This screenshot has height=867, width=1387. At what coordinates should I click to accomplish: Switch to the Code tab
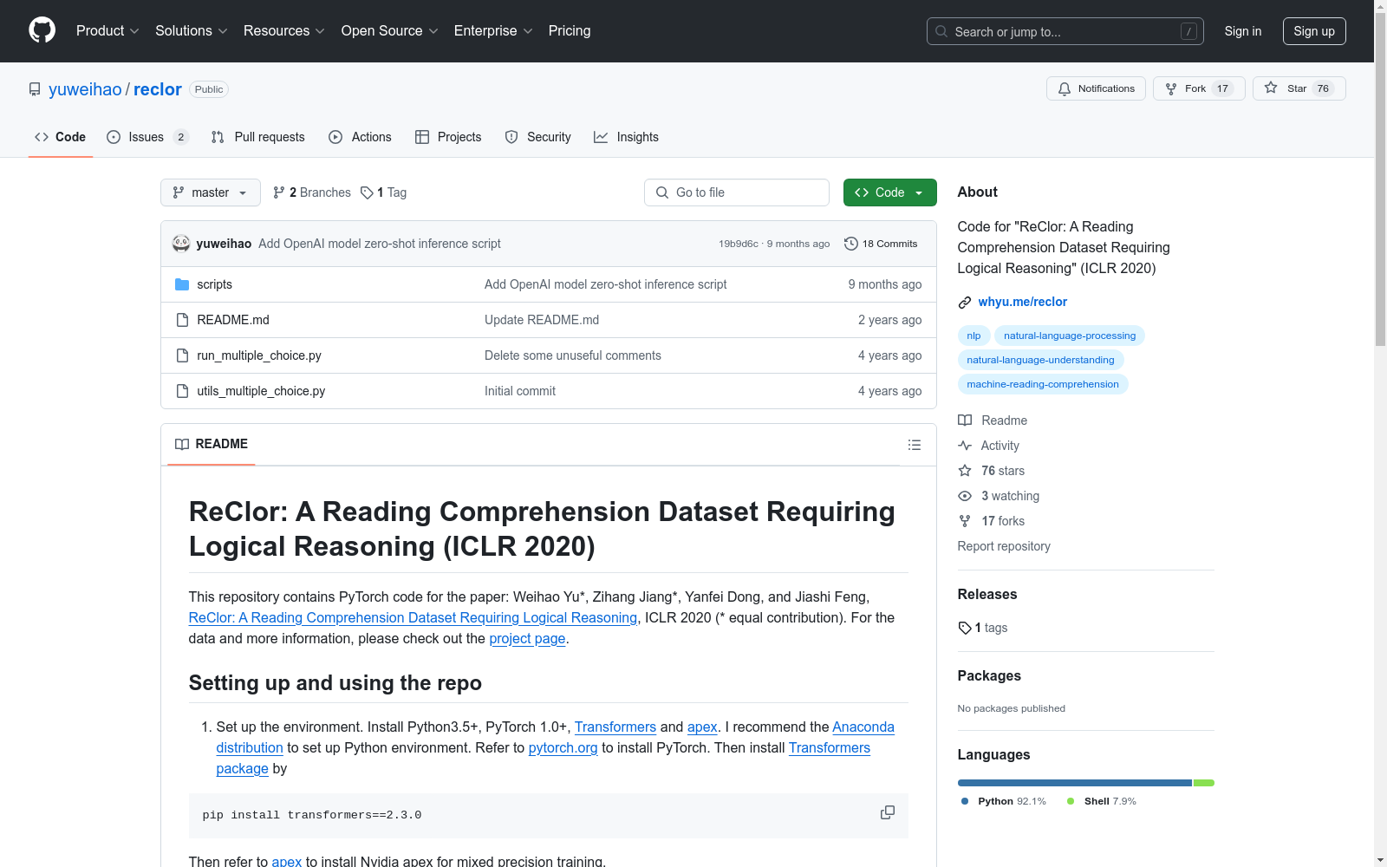pyautogui.click(x=61, y=137)
